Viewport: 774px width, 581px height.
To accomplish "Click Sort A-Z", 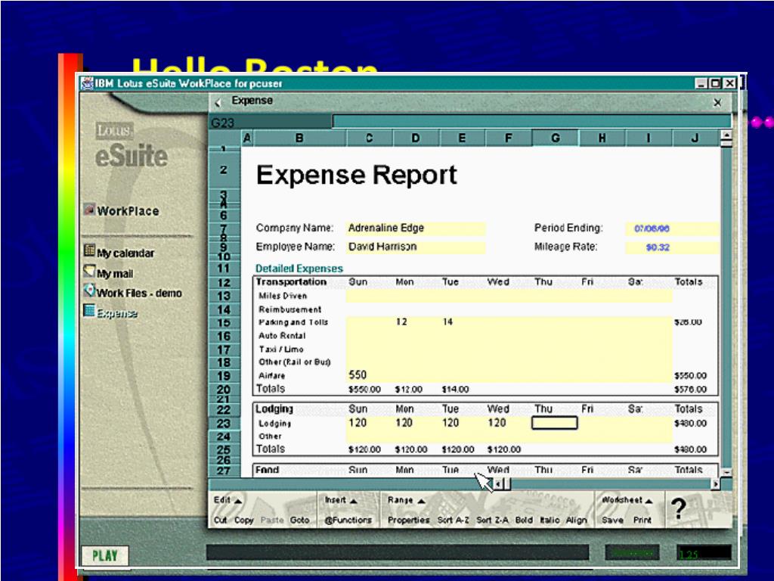I will pos(453,520).
